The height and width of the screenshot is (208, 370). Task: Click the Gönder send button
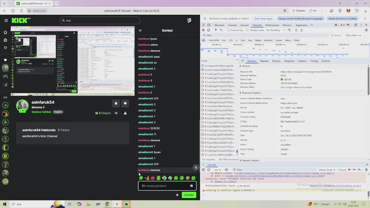[189, 195]
